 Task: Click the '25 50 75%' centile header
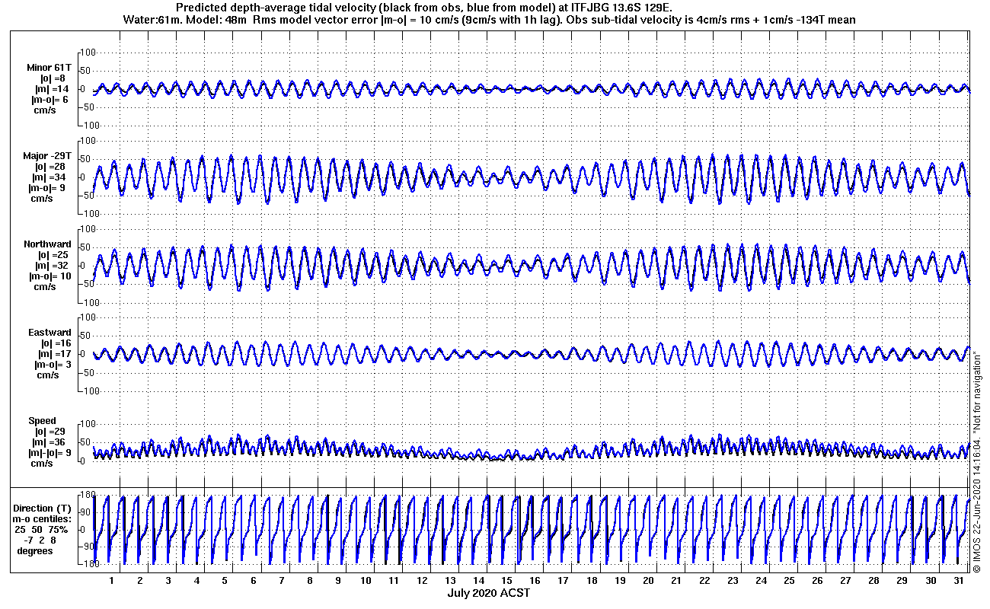pyautogui.click(x=40, y=529)
